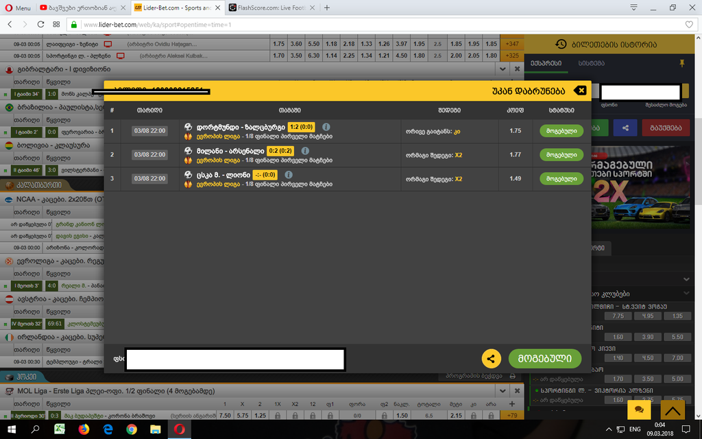Close the Gibraltar league section with X
Screen dimensions: 702x439
coord(517,69)
